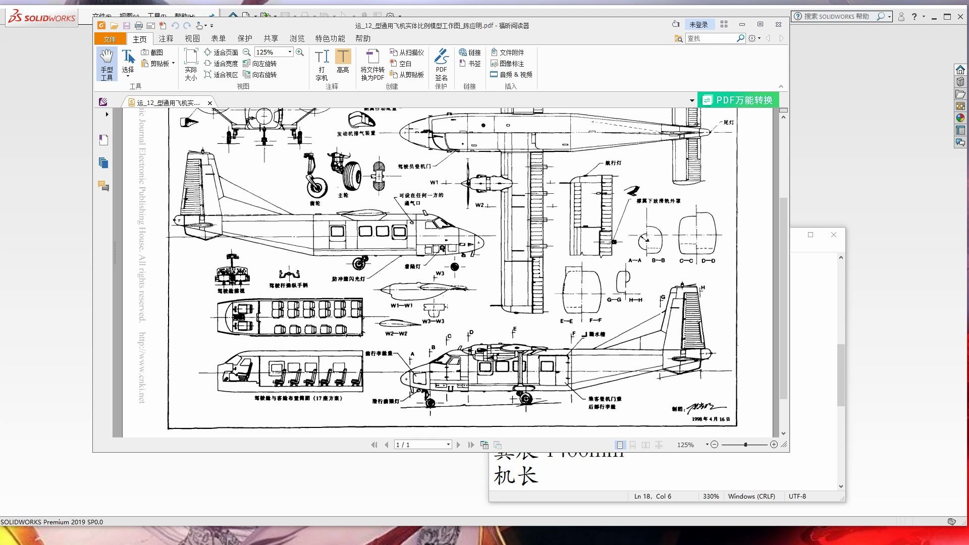Viewport: 969px width, 545px height.
Task: Open the Comments panel icon in sidebar
Action: tap(103, 186)
